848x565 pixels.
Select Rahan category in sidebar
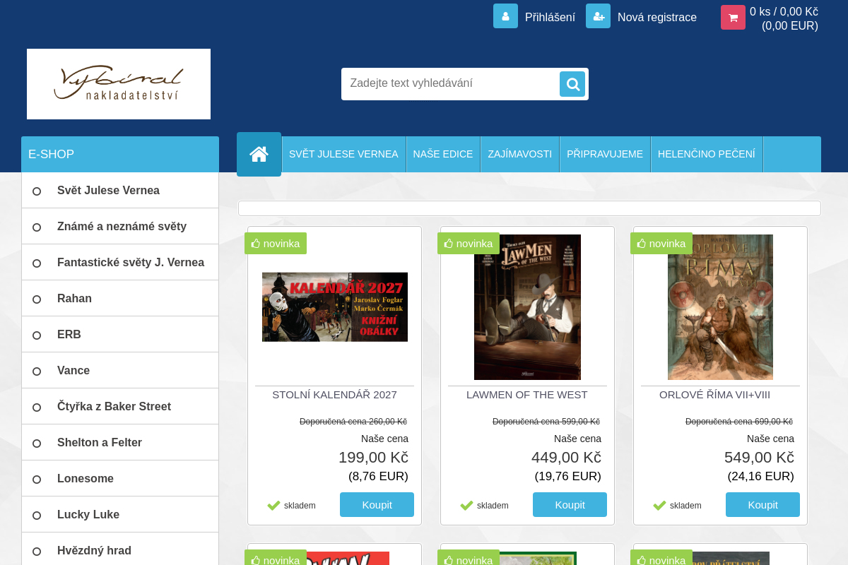click(120, 299)
